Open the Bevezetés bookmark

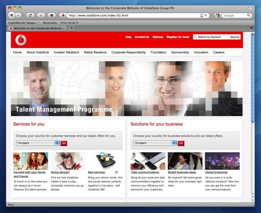[x=50, y=23]
